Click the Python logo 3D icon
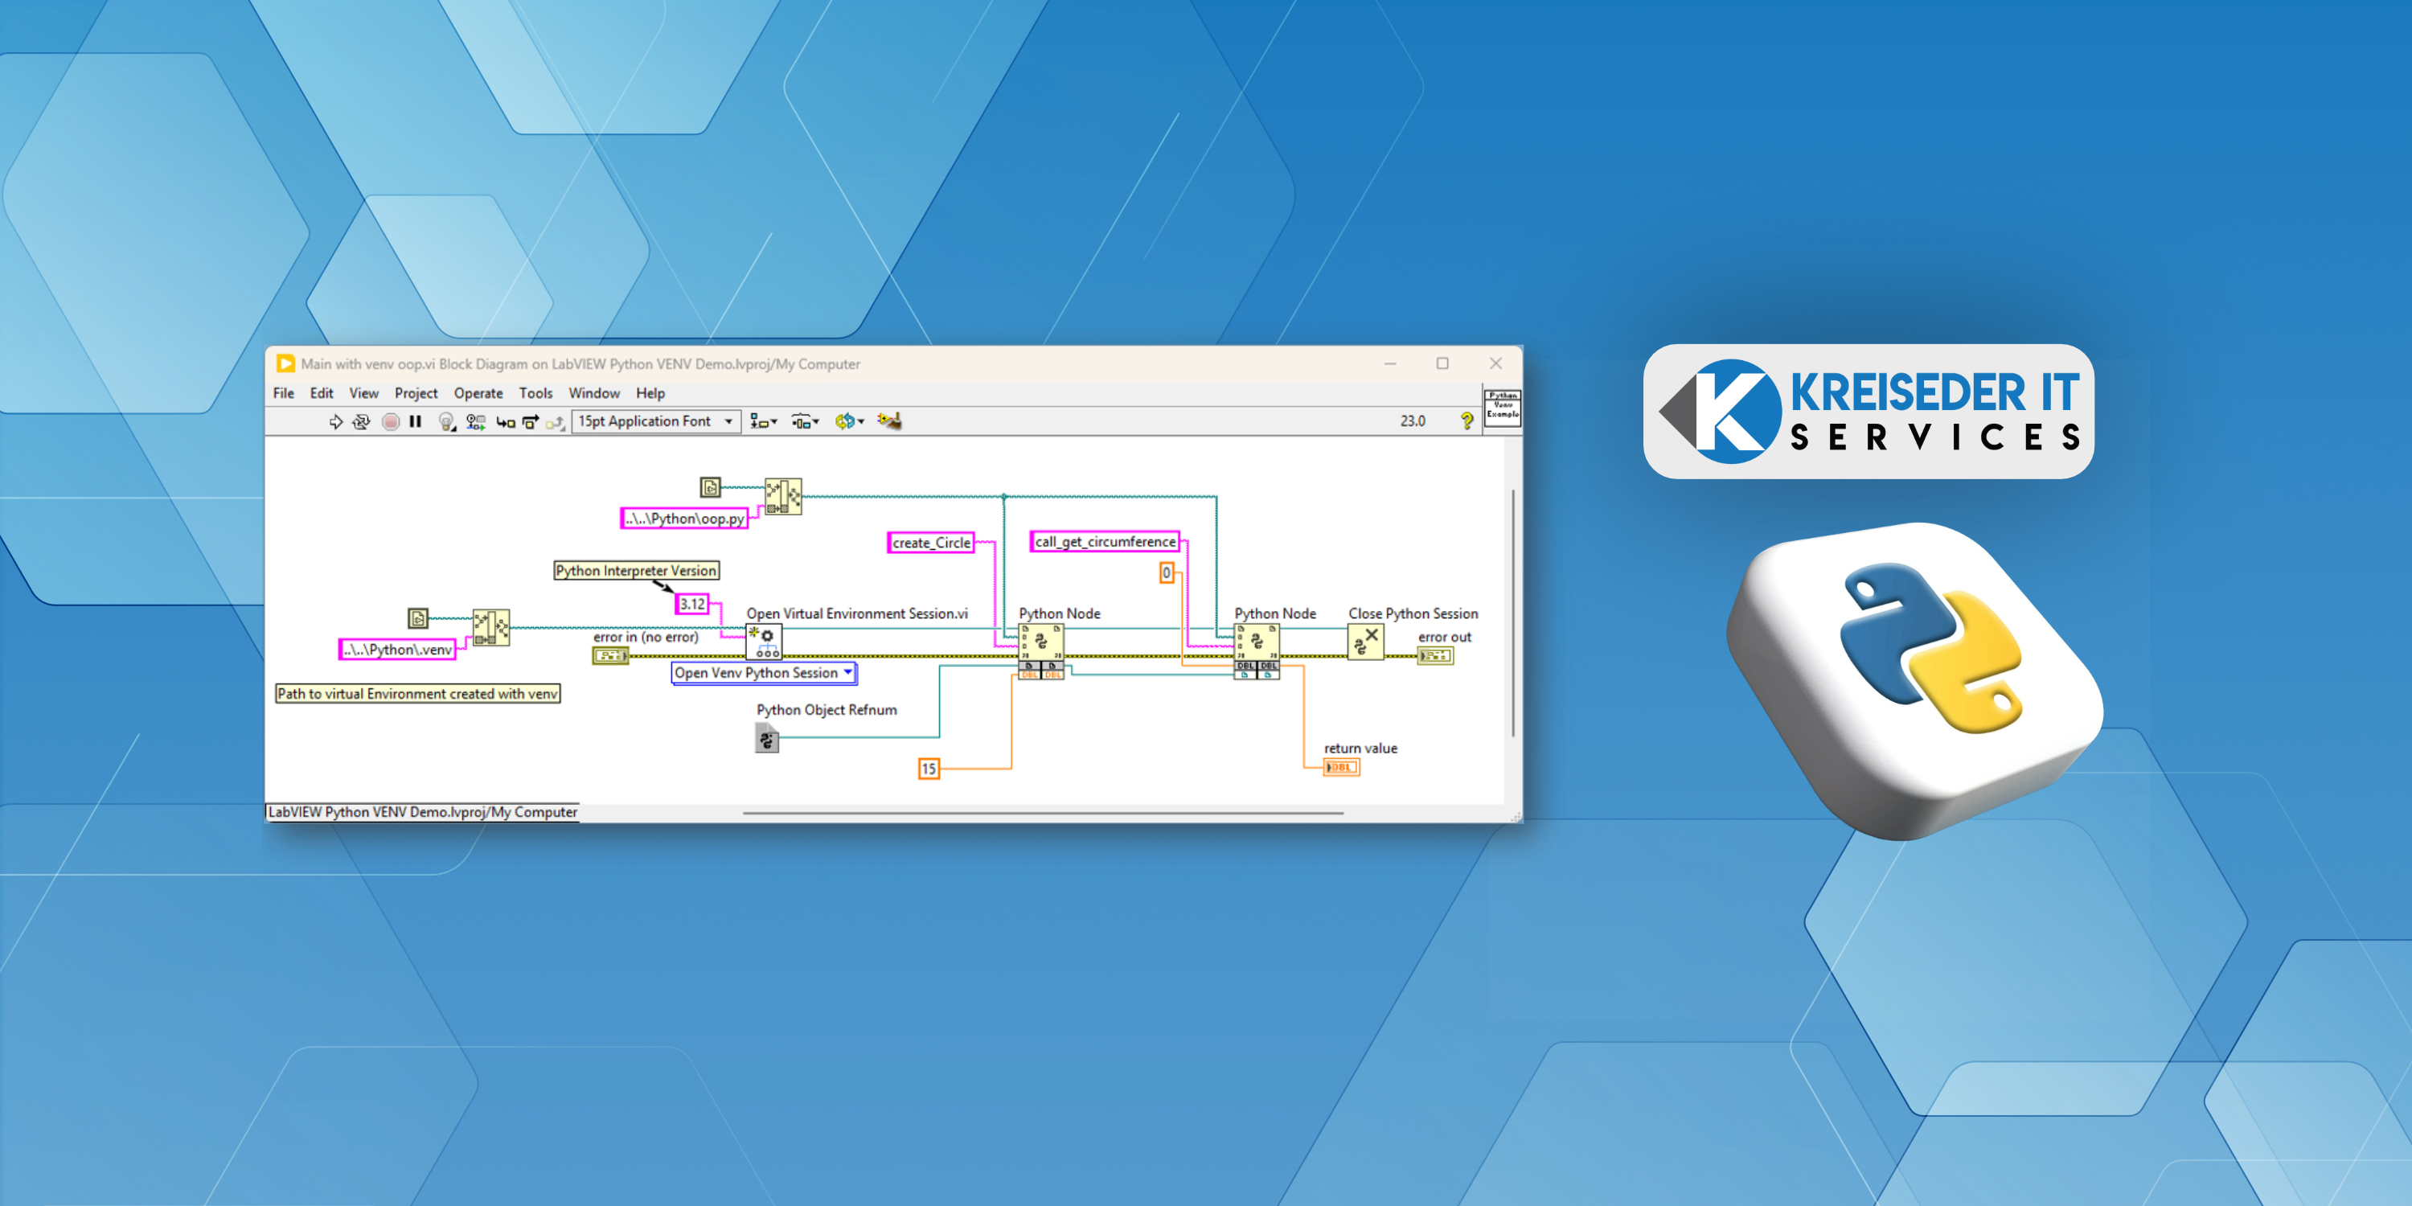The width and height of the screenshot is (2412, 1206). 1916,681
